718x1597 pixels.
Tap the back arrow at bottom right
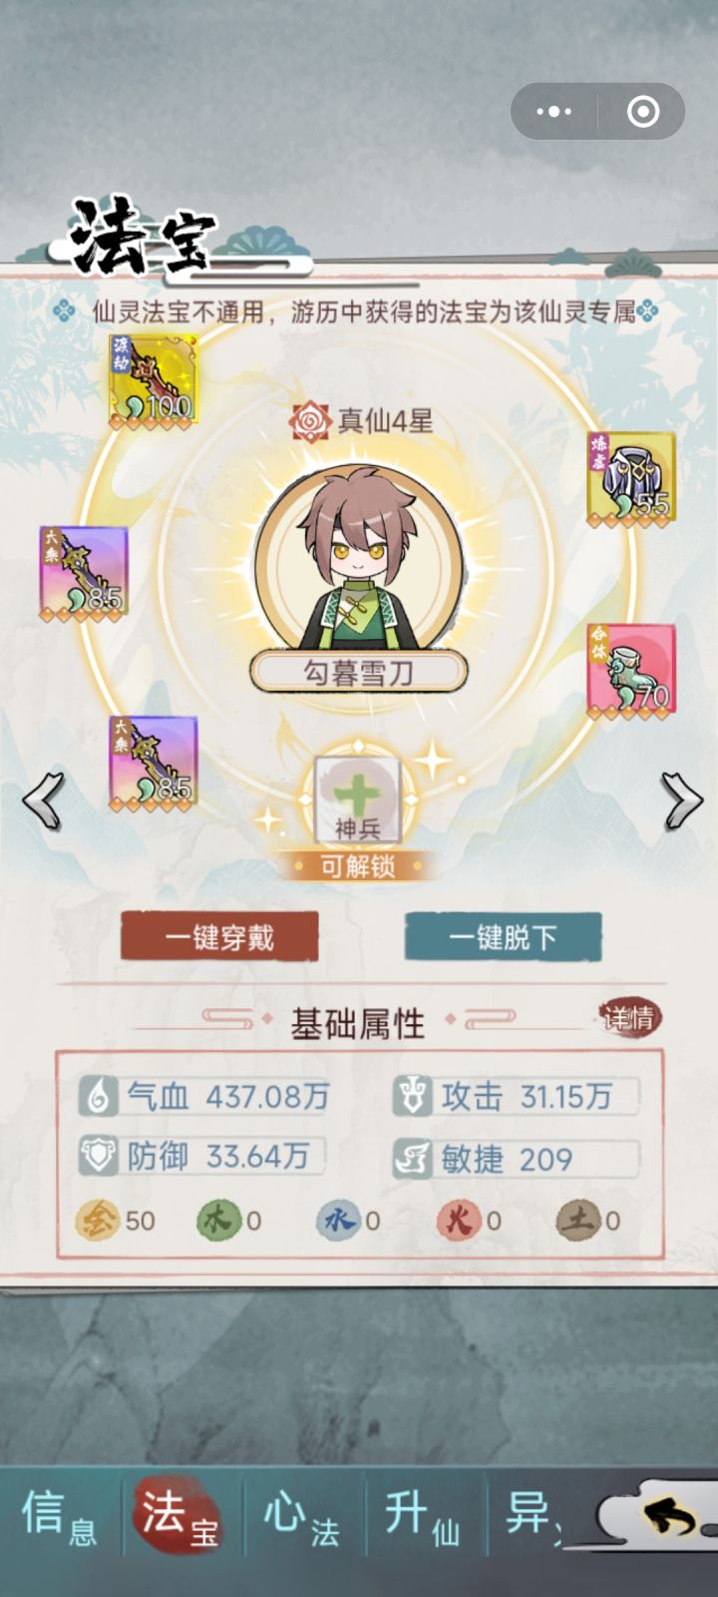click(x=670, y=1518)
